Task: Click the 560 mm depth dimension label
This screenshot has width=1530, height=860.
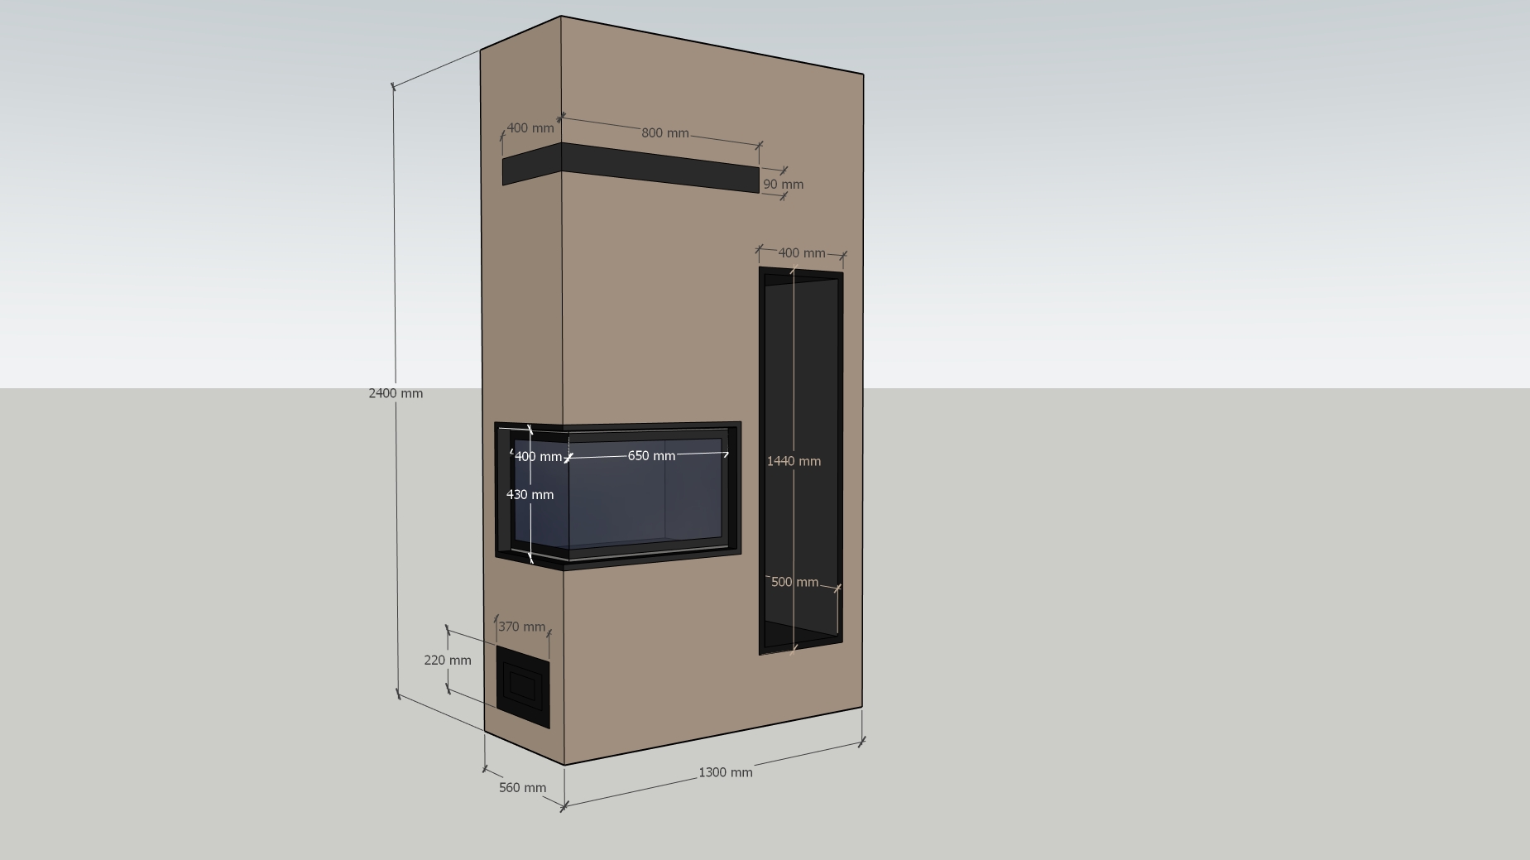Action: [x=522, y=787]
